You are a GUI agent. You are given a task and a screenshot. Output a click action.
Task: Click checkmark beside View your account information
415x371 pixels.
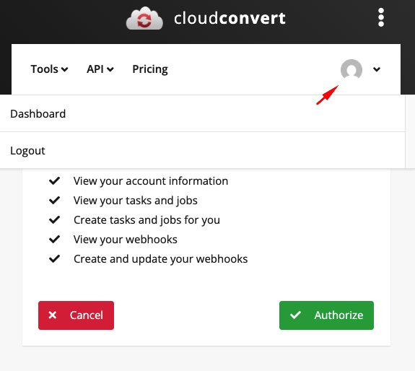pyautogui.click(x=55, y=181)
